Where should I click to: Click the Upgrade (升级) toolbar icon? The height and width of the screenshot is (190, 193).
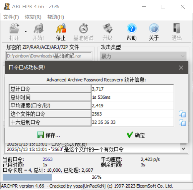(x=107, y=29)
